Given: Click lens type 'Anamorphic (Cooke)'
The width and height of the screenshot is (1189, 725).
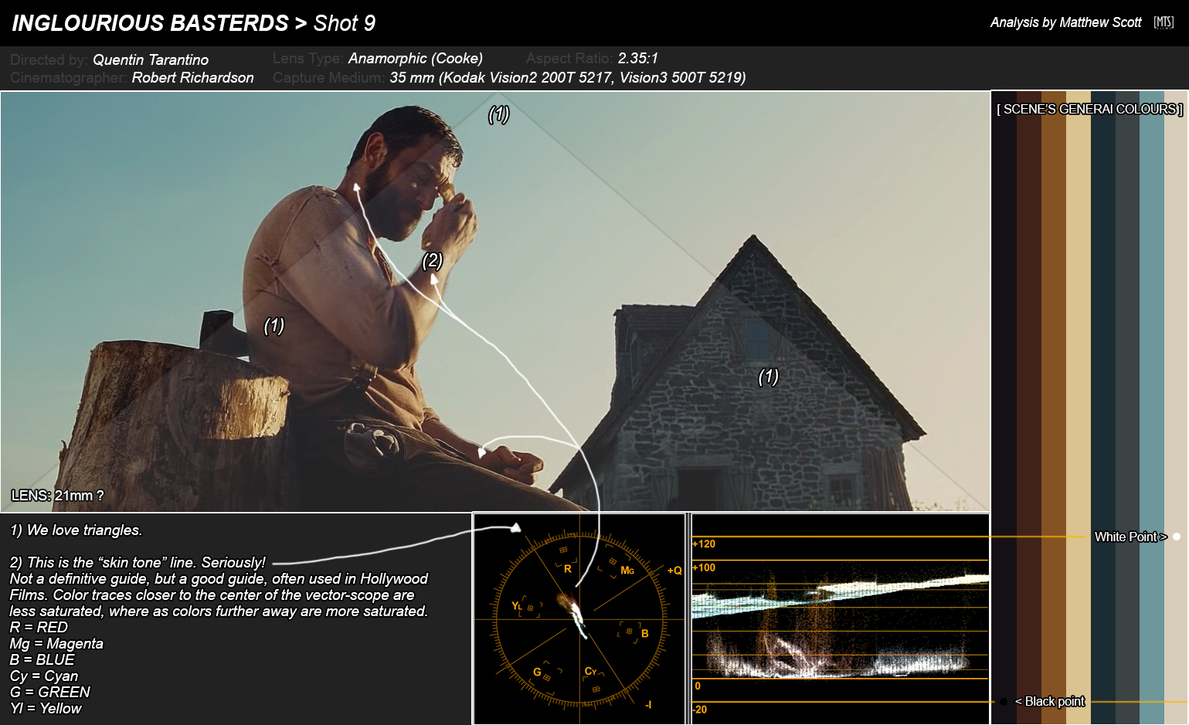Looking at the screenshot, I should click(416, 58).
